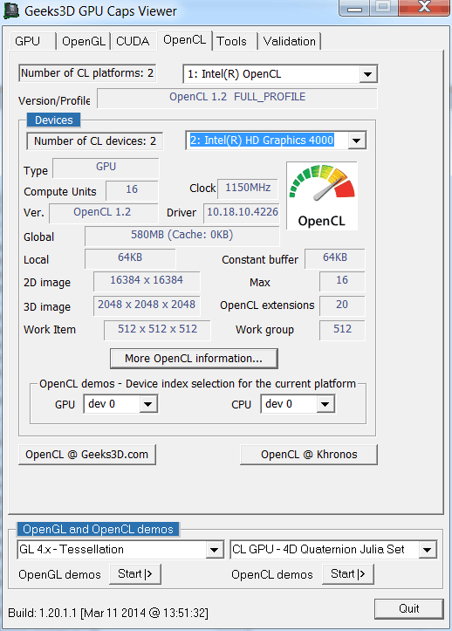Start the OpenCL demo
Image resolution: width=452 pixels, height=631 pixels.
(348, 574)
